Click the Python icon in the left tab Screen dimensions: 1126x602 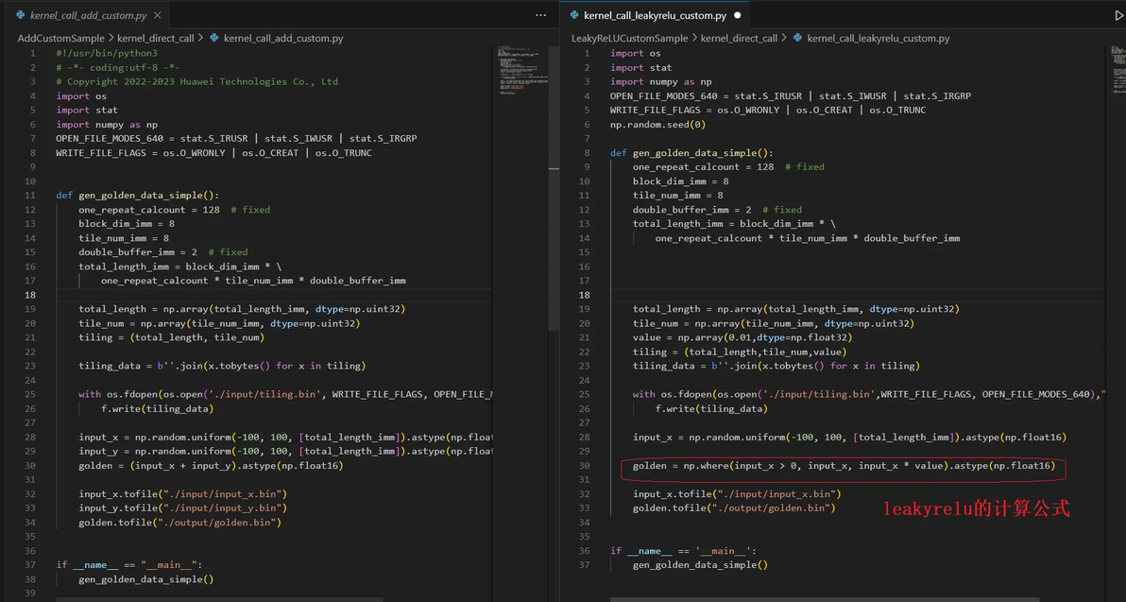[x=20, y=15]
